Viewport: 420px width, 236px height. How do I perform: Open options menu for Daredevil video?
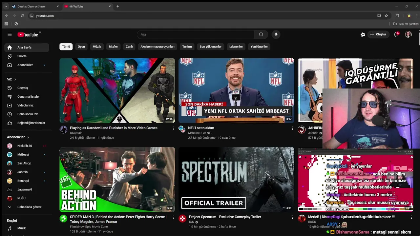173,128
